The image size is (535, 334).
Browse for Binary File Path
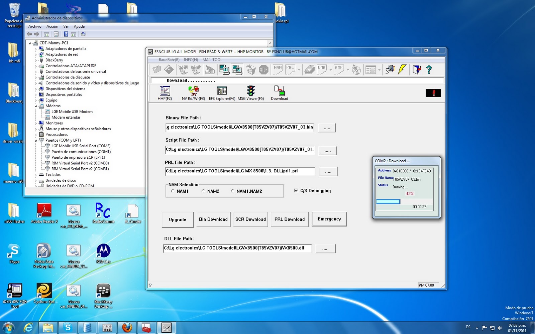pyautogui.click(x=327, y=128)
